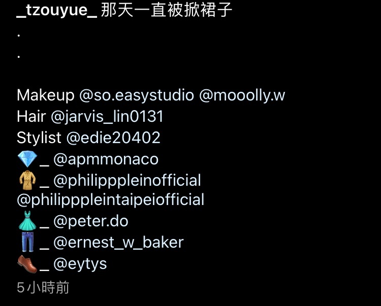The height and width of the screenshot is (306, 381).
Task: Visit the @ernest_w_baker profile
Action: click(118, 243)
